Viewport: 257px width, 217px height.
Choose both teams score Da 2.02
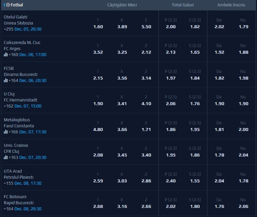[219, 27]
